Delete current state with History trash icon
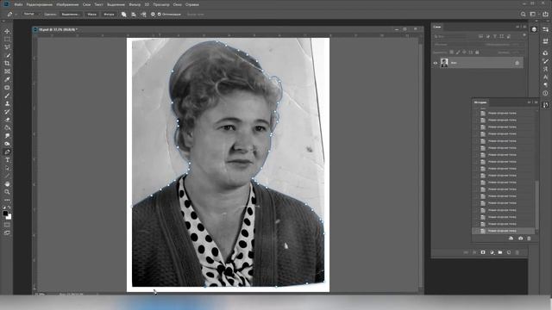This screenshot has height=310, width=552. click(529, 239)
